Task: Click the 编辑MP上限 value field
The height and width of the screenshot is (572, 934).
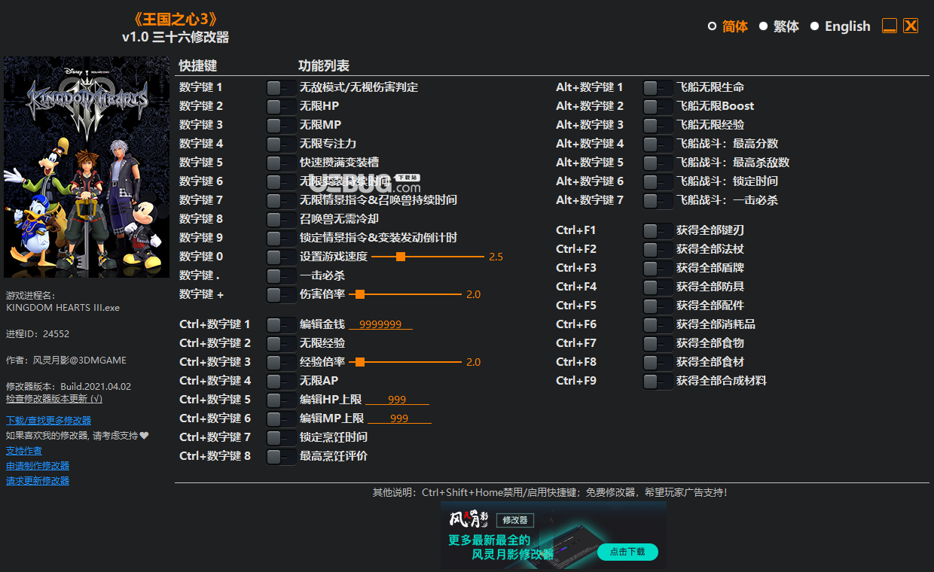Action: pyautogui.click(x=399, y=418)
